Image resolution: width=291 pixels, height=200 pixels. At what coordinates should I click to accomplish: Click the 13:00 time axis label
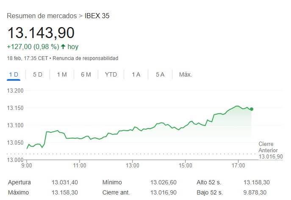tap(133, 165)
